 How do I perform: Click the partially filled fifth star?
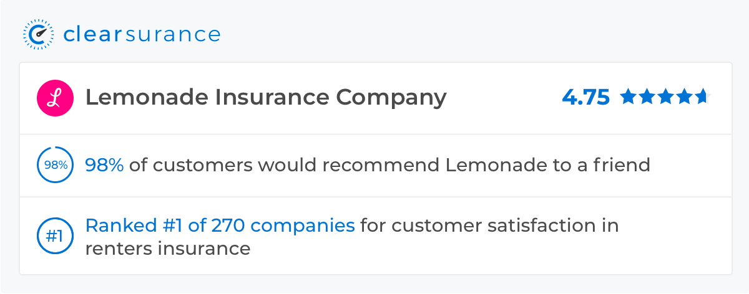703,97
